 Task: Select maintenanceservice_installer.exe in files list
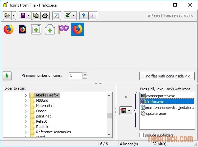click(167, 108)
